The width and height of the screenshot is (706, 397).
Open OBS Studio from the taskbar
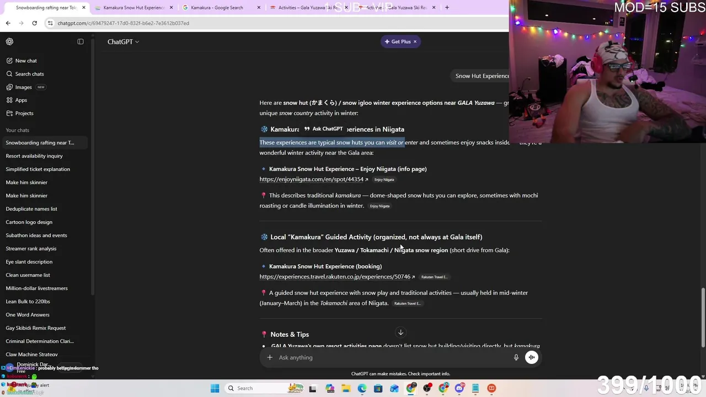[x=427, y=388]
